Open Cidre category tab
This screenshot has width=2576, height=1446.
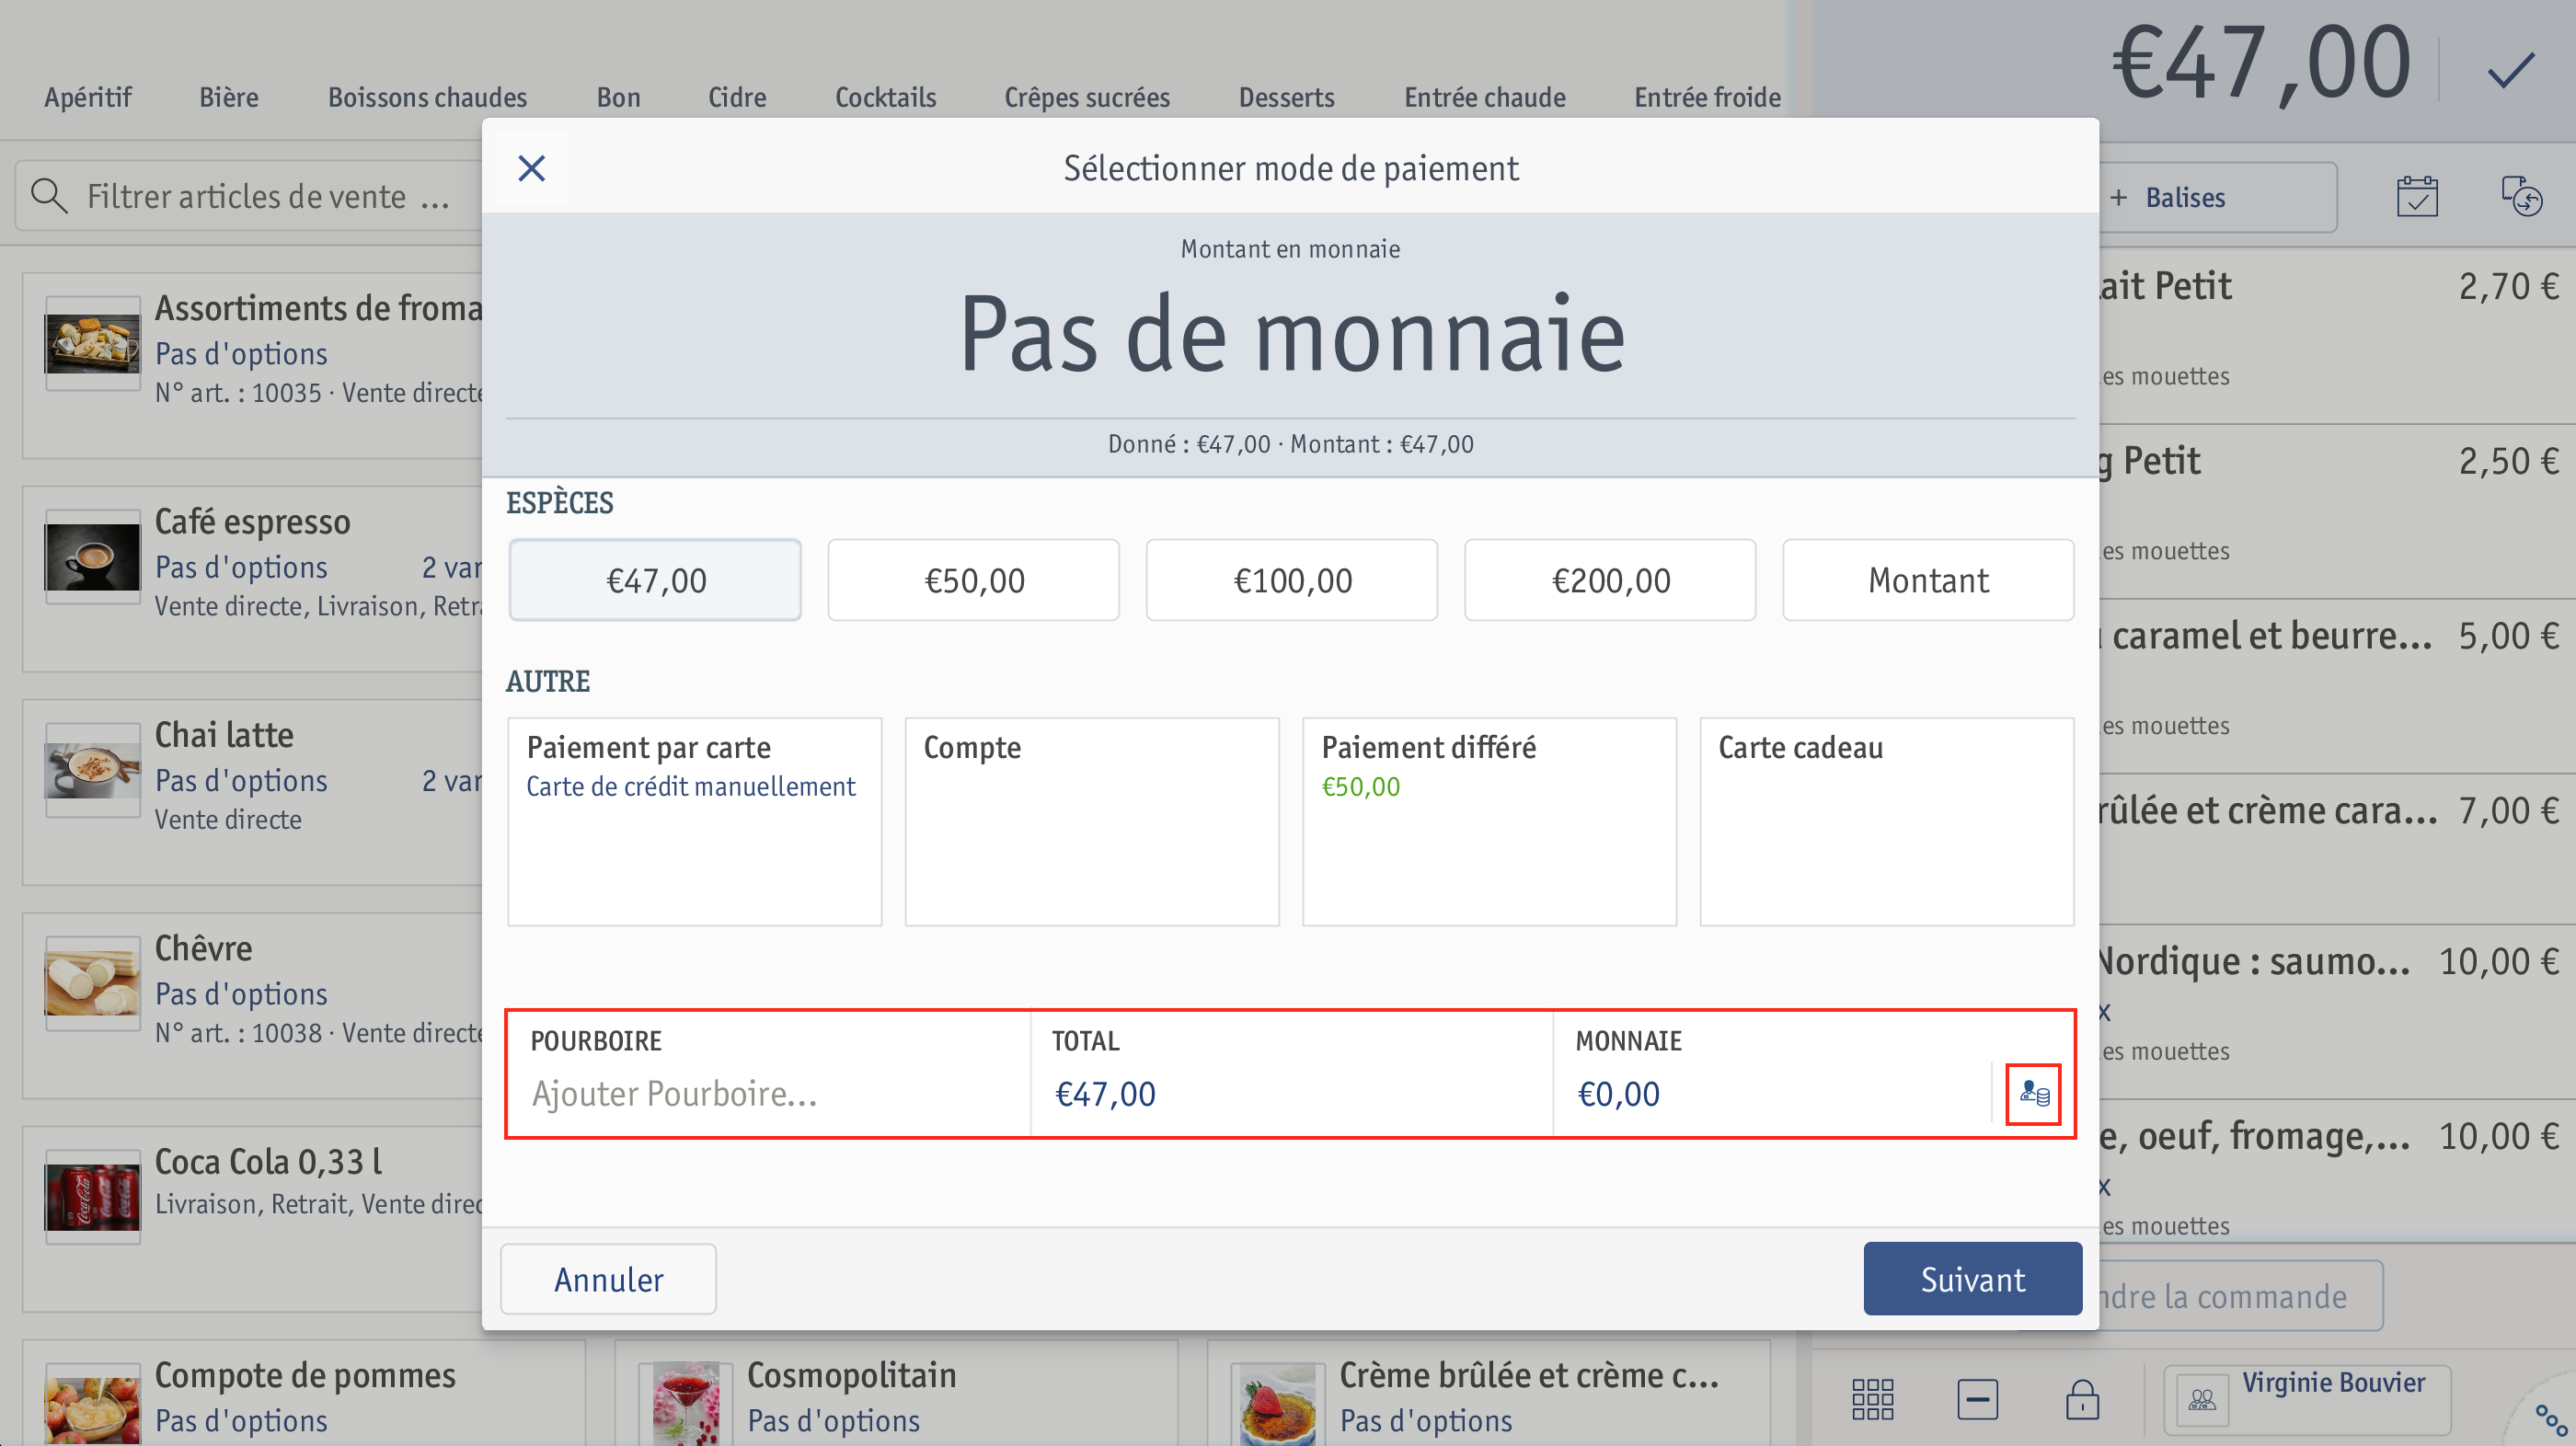(x=737, y=97)
